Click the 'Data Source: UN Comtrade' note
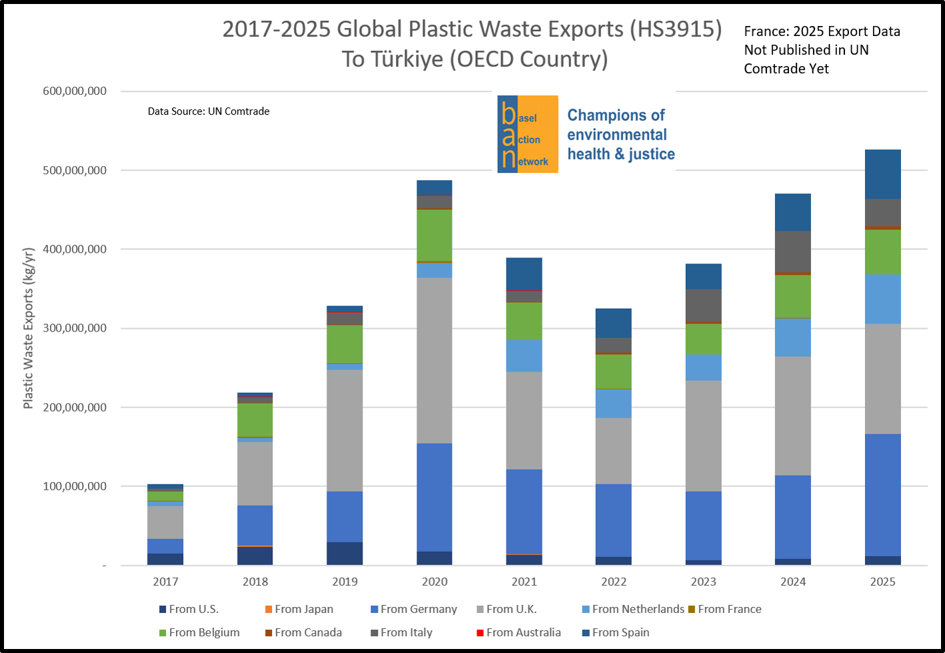This screenshot has height=653, width=945. 209,111
